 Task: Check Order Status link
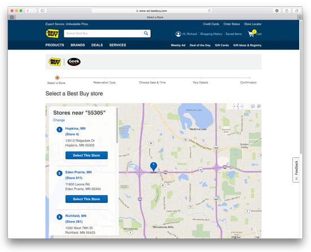pyautogui.click(x=231, y=24)
